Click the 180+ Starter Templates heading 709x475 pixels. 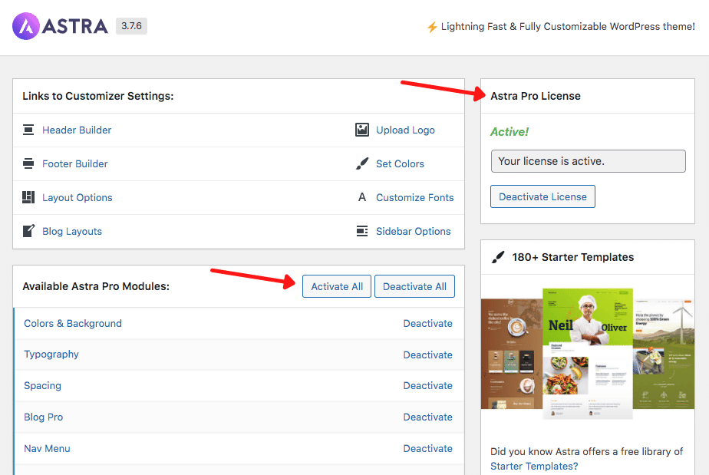coord(573,257)
